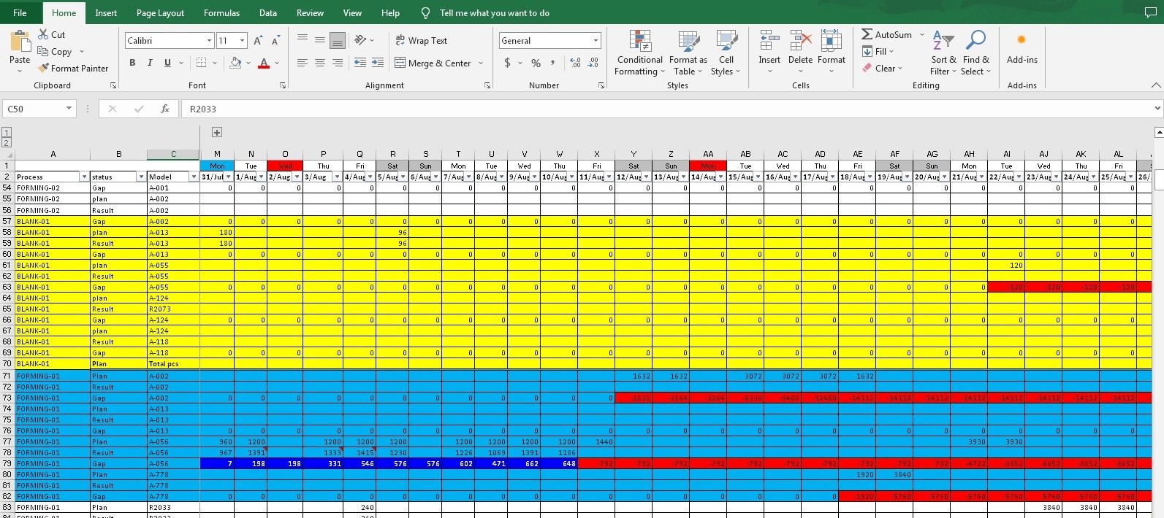Toggle Italic formatting
Image resolution: width=1164 pixels, height=518 pixels.
[150, 63]
